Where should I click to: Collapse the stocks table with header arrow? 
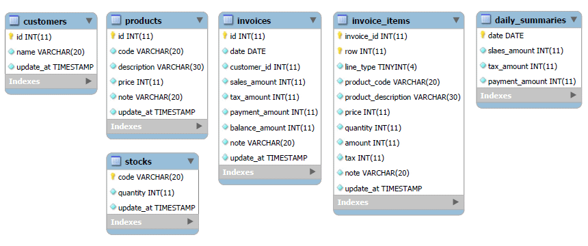[191, 161]
